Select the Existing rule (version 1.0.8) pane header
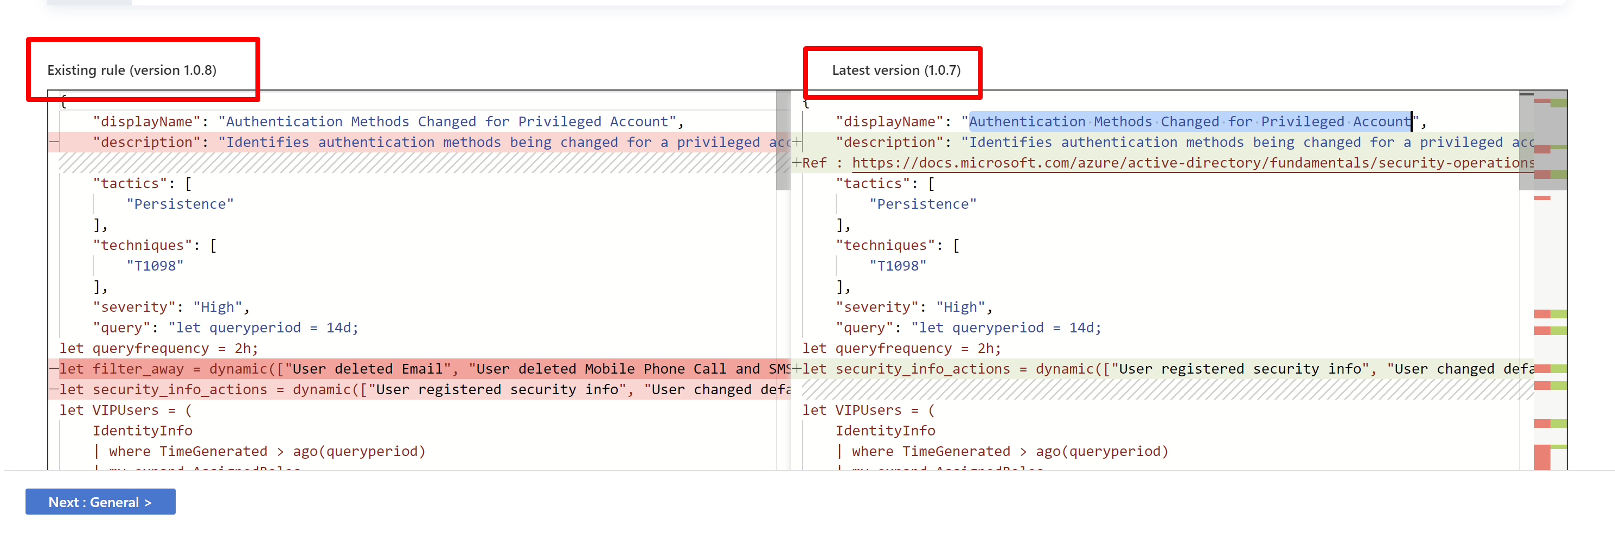The image size is (1615, 552). coord(132,70)
